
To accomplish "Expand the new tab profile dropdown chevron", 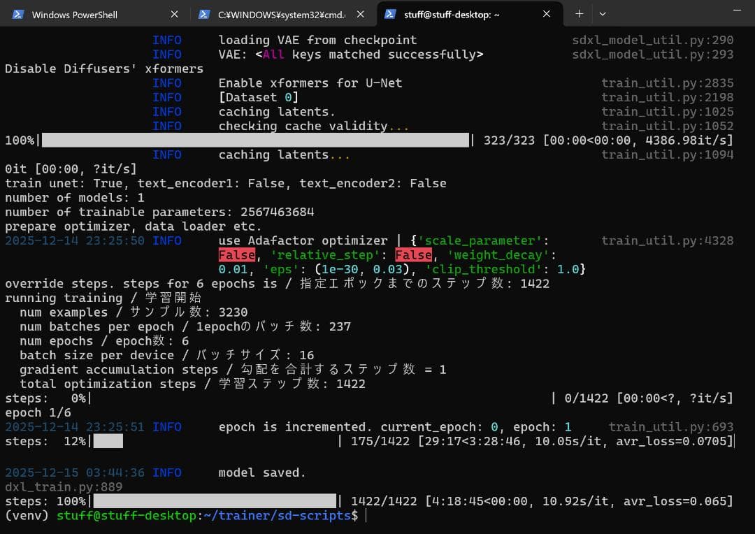I will click(603, 14).
